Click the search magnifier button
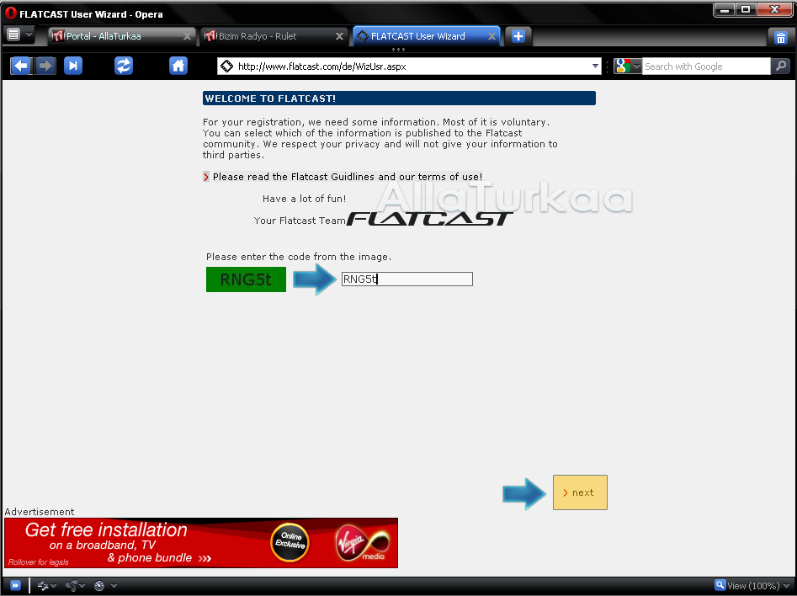 [x=781, y=67]
